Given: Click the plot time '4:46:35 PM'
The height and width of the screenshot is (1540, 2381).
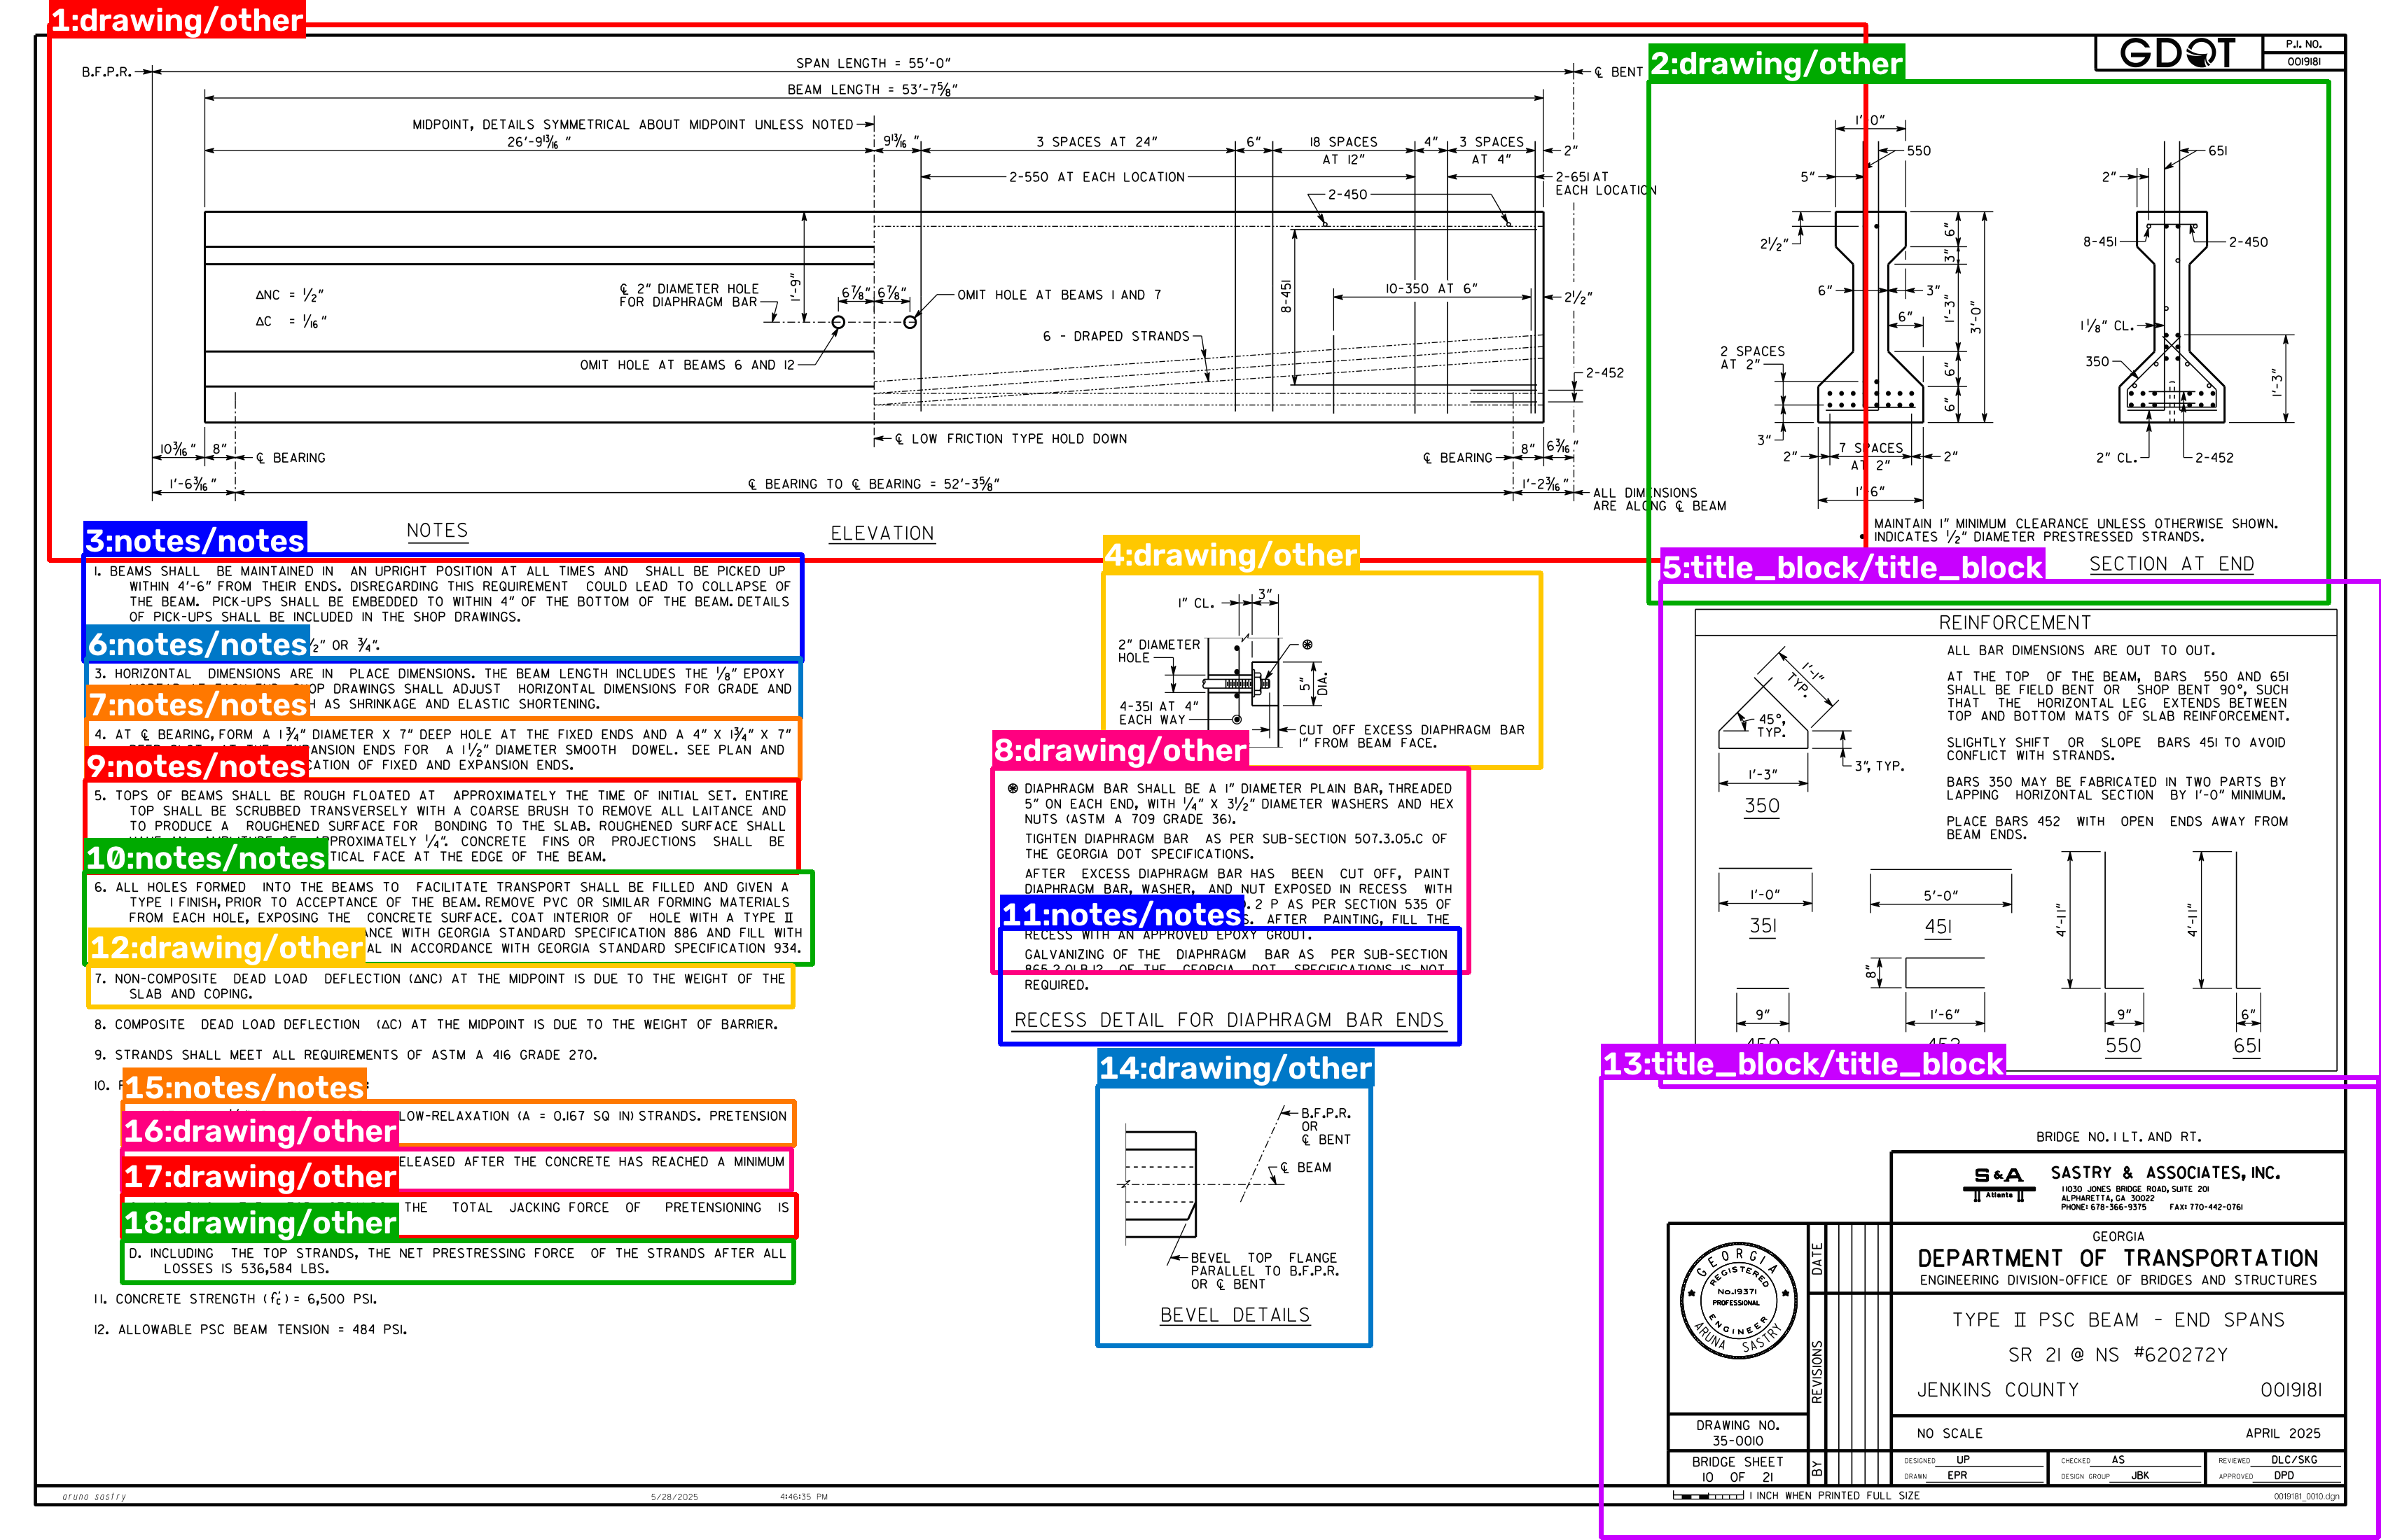Looking at the screenshot, I should pyautogui.click(x=803, y=1497).
